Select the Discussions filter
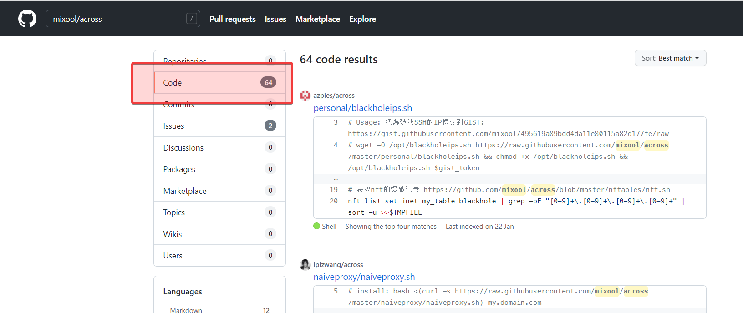 point(220,147)
